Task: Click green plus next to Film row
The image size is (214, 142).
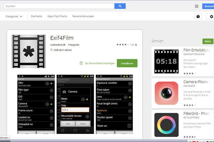Action: (x=51, y=83)
